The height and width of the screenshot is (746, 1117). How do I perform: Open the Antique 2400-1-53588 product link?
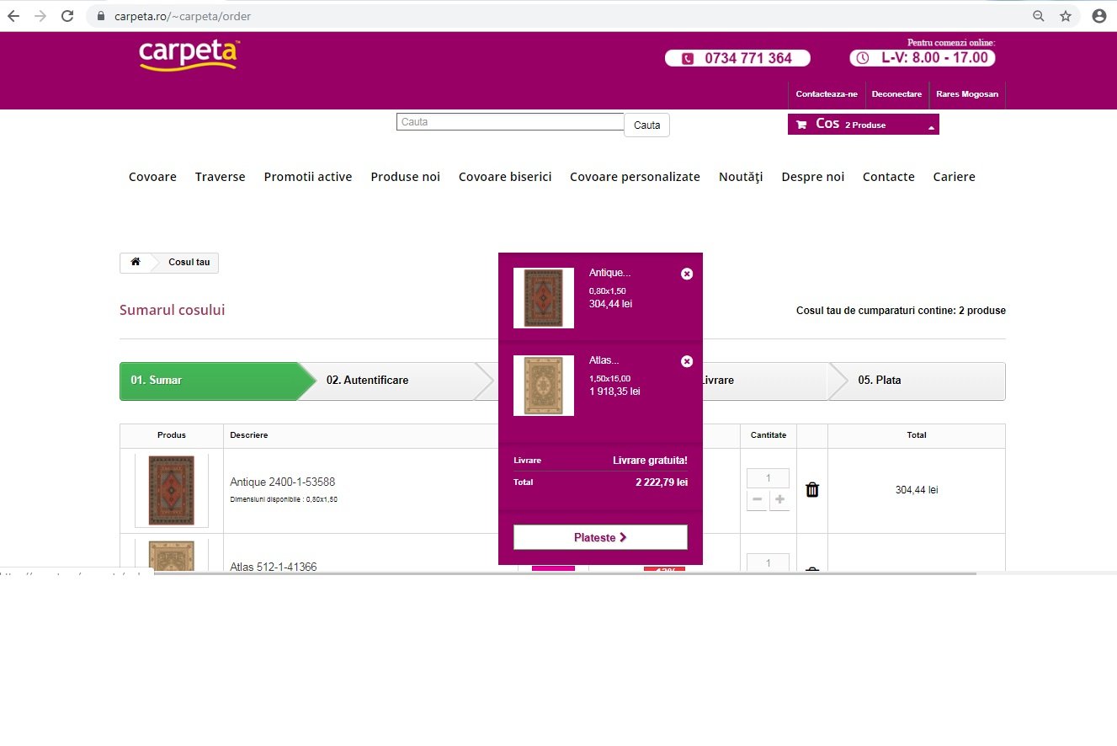pyautogui.click(x=283, y=482)
